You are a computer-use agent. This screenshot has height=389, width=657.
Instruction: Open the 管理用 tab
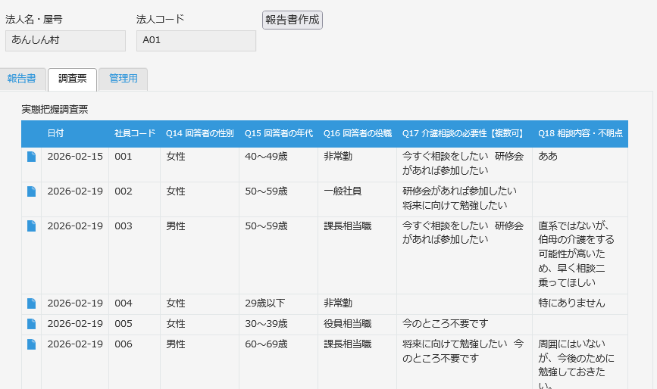[x=123, y=79]
